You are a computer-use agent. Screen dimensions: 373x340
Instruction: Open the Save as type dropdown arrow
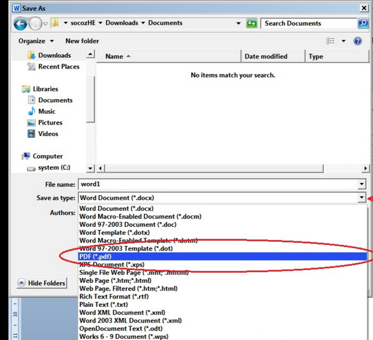[362, 198]
